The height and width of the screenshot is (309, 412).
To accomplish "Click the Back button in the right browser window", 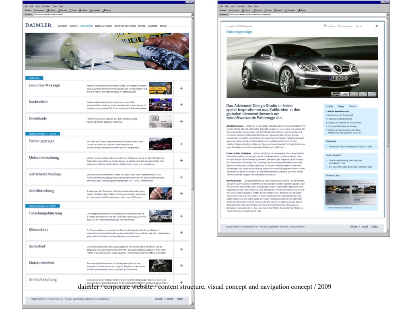I will [x=224, y=10].
